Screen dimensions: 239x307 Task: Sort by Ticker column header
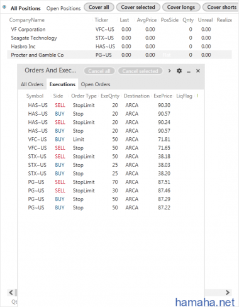click(x=101, y=20)
